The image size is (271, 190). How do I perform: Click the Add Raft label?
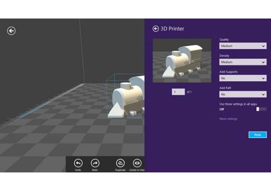pos(225,88)
